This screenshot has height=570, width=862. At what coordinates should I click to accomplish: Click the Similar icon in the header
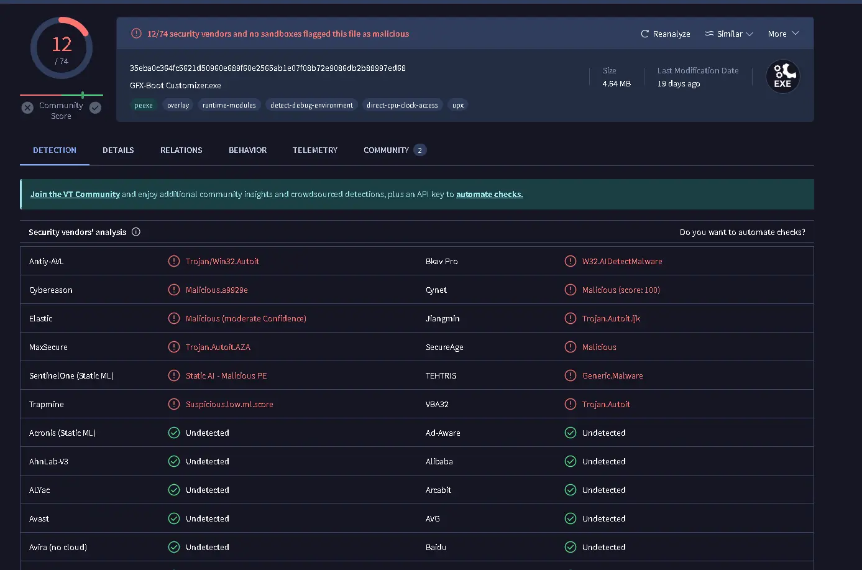point(709,34)
